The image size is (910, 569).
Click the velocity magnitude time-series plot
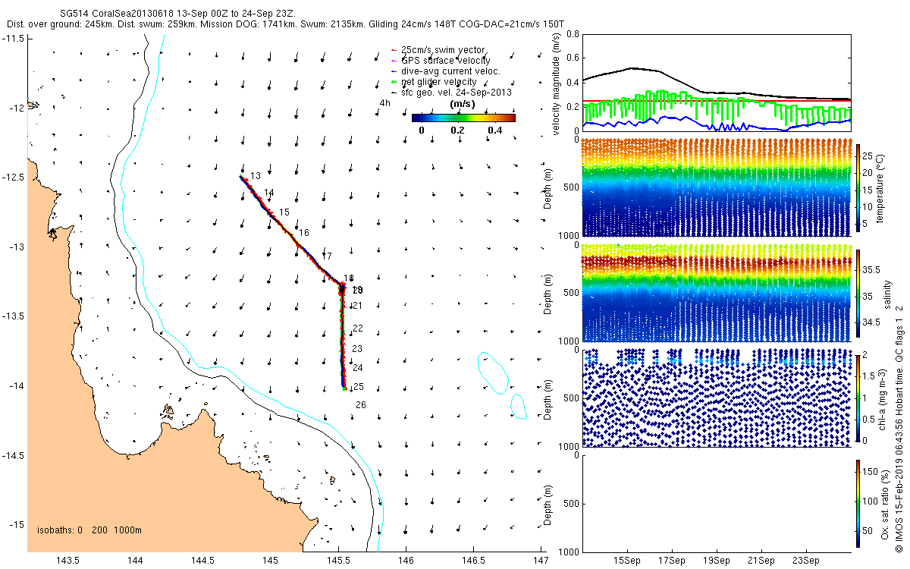tap(716, 82)
